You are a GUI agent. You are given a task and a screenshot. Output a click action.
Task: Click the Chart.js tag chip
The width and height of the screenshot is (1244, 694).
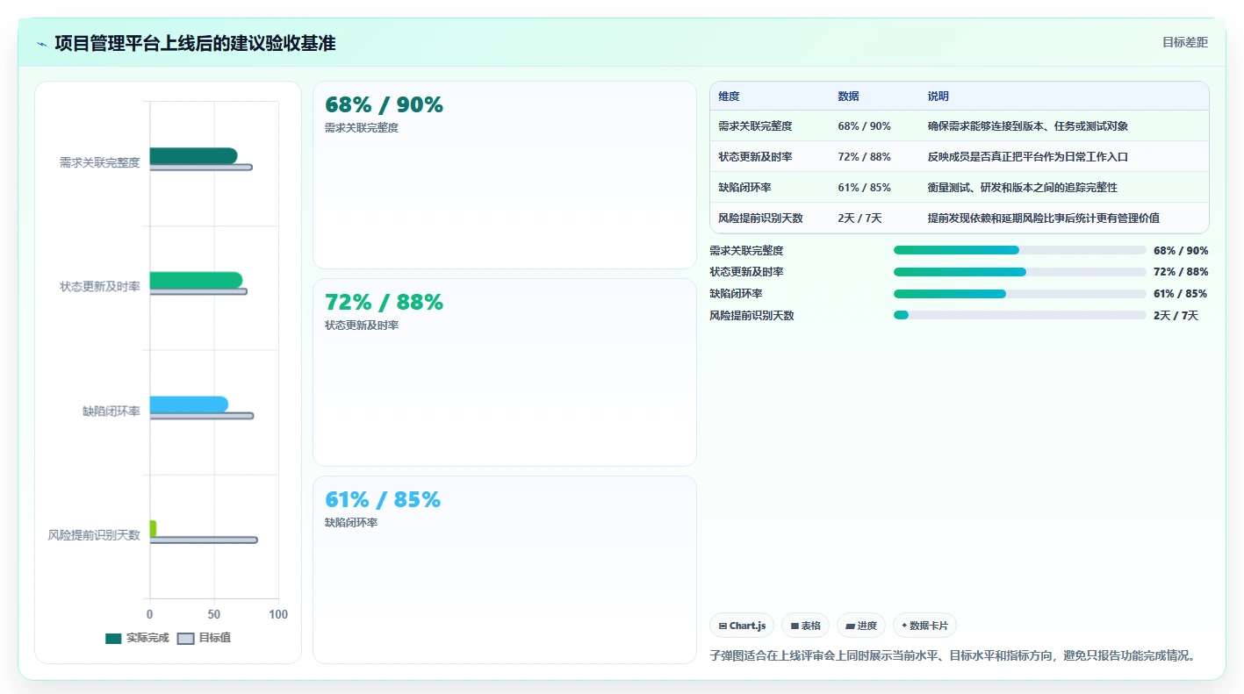742,626
